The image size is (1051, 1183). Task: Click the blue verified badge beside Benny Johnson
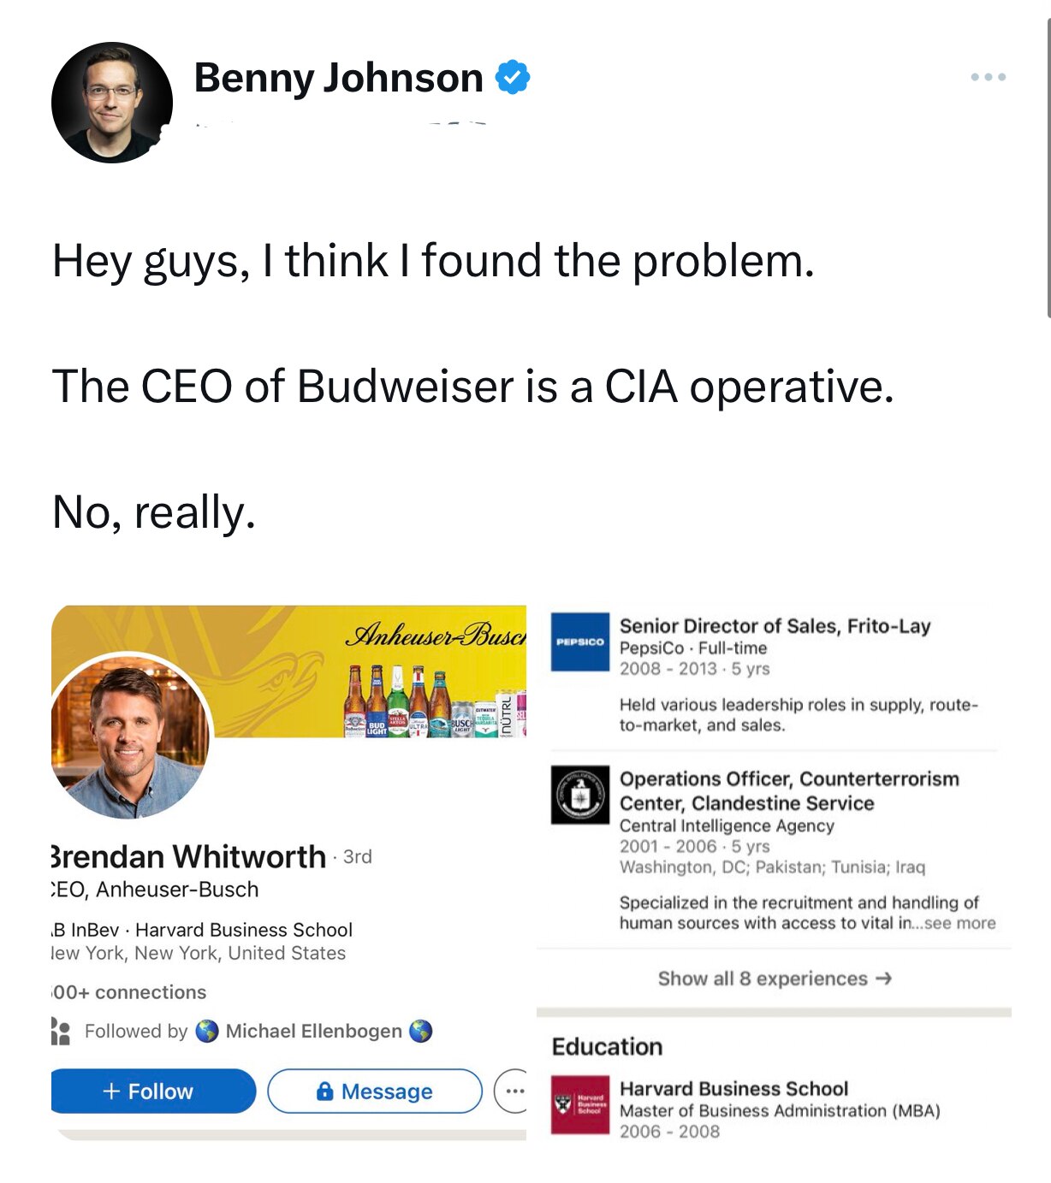(513, 77)
